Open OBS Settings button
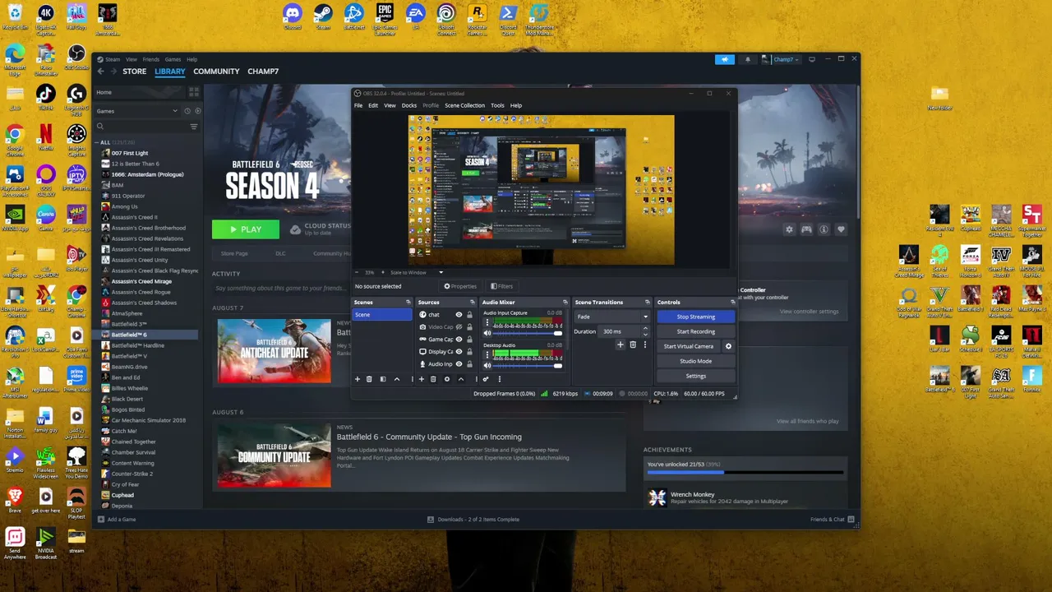 tap(695, 376)
